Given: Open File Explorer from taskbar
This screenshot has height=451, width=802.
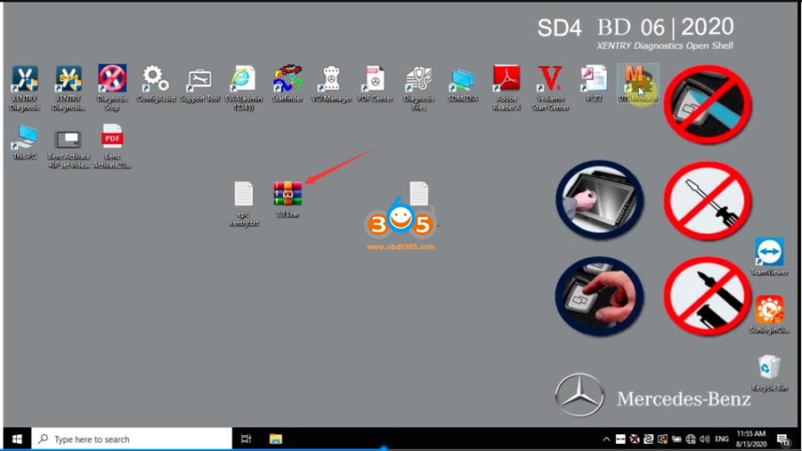Looking at the screenshot, I should click(276, 439).
